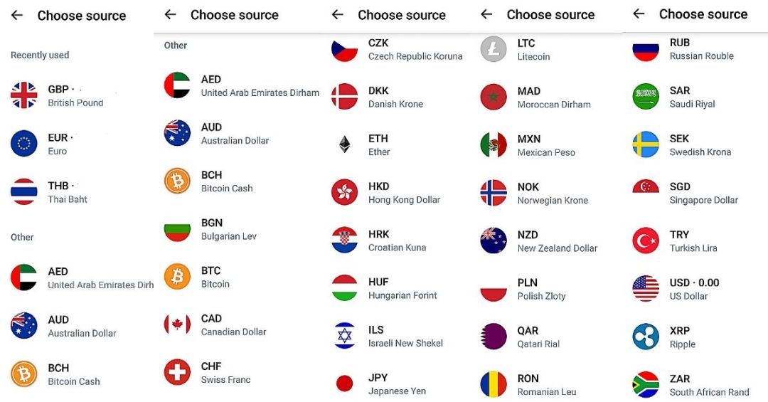The height and width of the screenshot is (402, 768).
Task: Select the Israeli New Shekel flag icon
Action: 345,336
